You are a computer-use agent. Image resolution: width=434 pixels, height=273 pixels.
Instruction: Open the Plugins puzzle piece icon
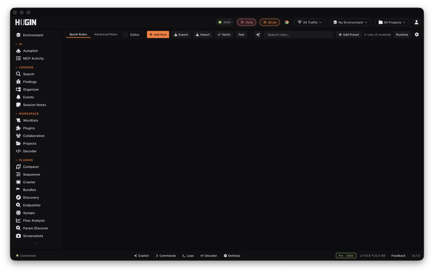point(18,128)
